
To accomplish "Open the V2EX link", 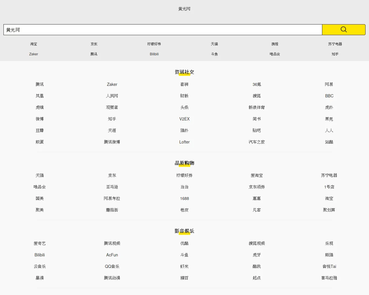I will point(184,119).
